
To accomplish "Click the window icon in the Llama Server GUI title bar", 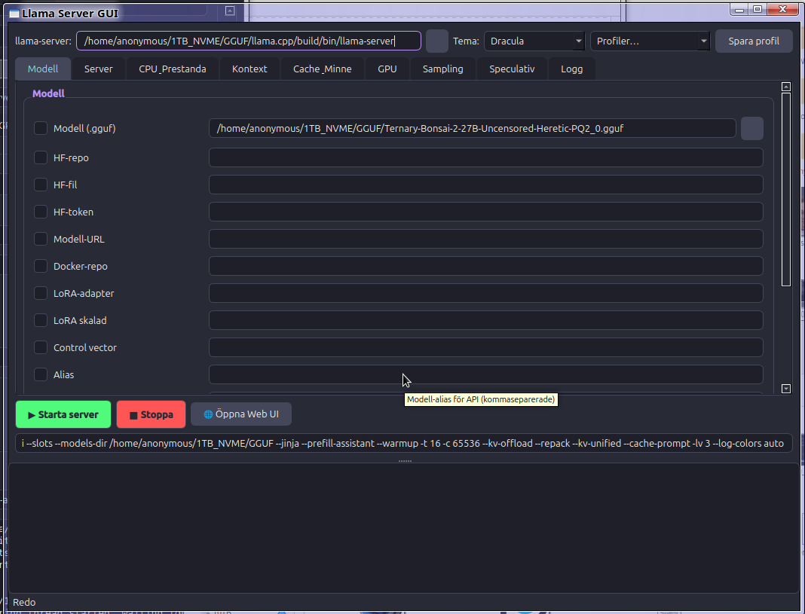I will (14, 14).
